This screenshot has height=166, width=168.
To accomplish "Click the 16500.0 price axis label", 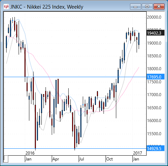I will [x=154, y=108].
